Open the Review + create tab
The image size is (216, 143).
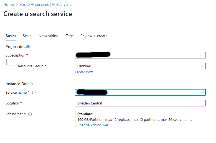pyautogui.click(x=94, y=36)
